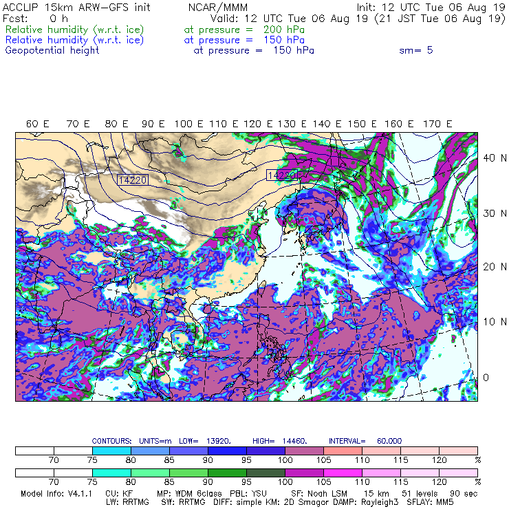Click the "40 N" latitude label

click(x=495, y=158)
